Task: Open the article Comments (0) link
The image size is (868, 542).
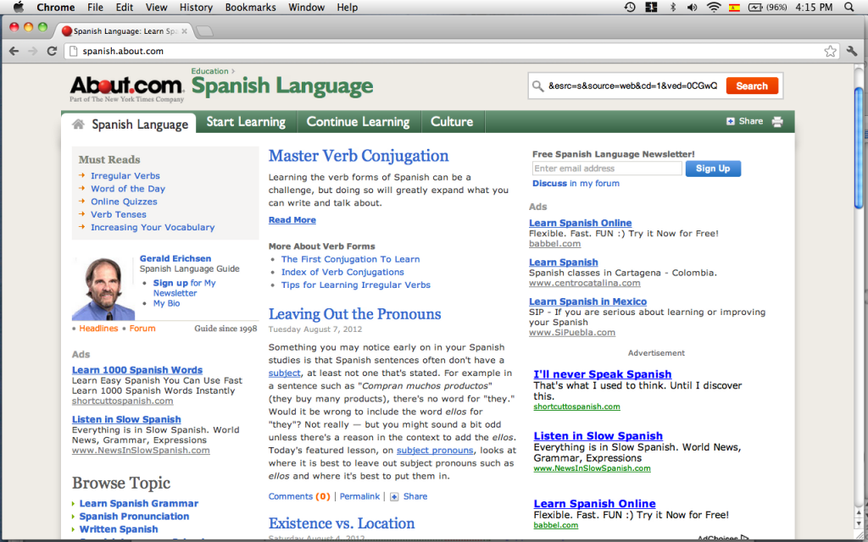Action: [299, 496]
